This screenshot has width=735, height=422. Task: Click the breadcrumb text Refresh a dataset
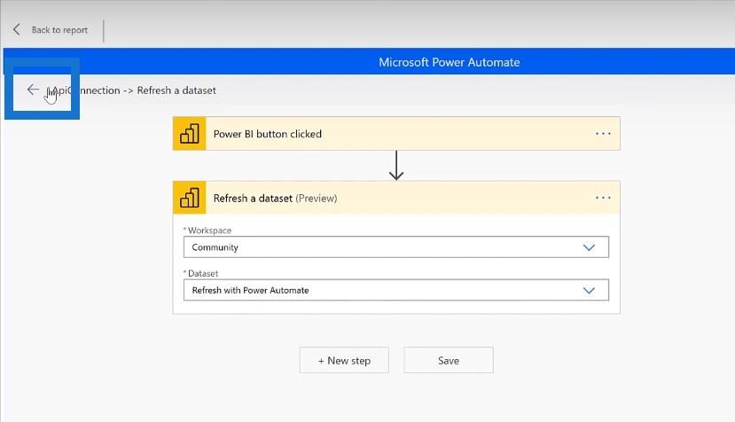(176, 90)
